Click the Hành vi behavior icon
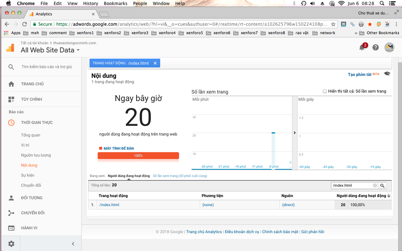The height and width of the screenshot is (251, 402). tap(11, 228)
